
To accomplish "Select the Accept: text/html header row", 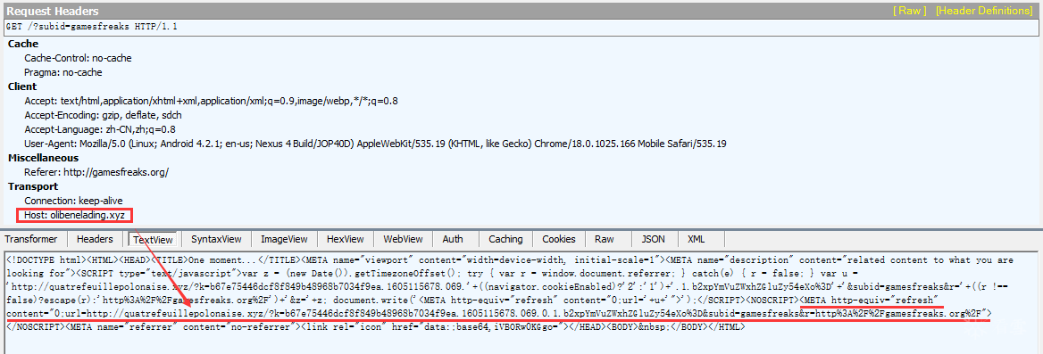I will [x=211, y=101].
